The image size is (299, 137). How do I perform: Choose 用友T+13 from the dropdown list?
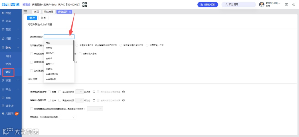58,53
